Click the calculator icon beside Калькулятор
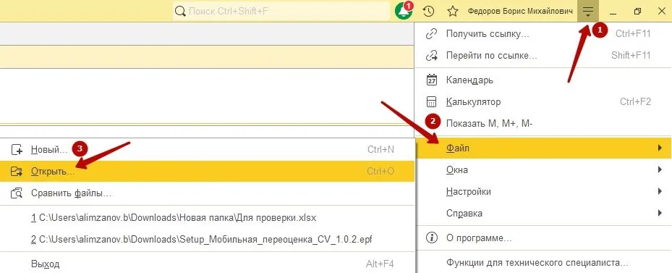 431,101
